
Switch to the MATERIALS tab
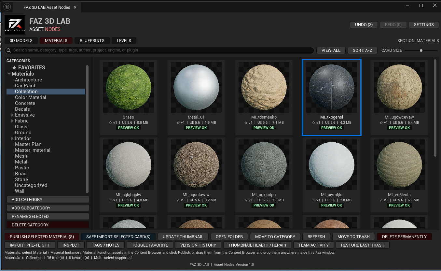[x=56, y=41]
